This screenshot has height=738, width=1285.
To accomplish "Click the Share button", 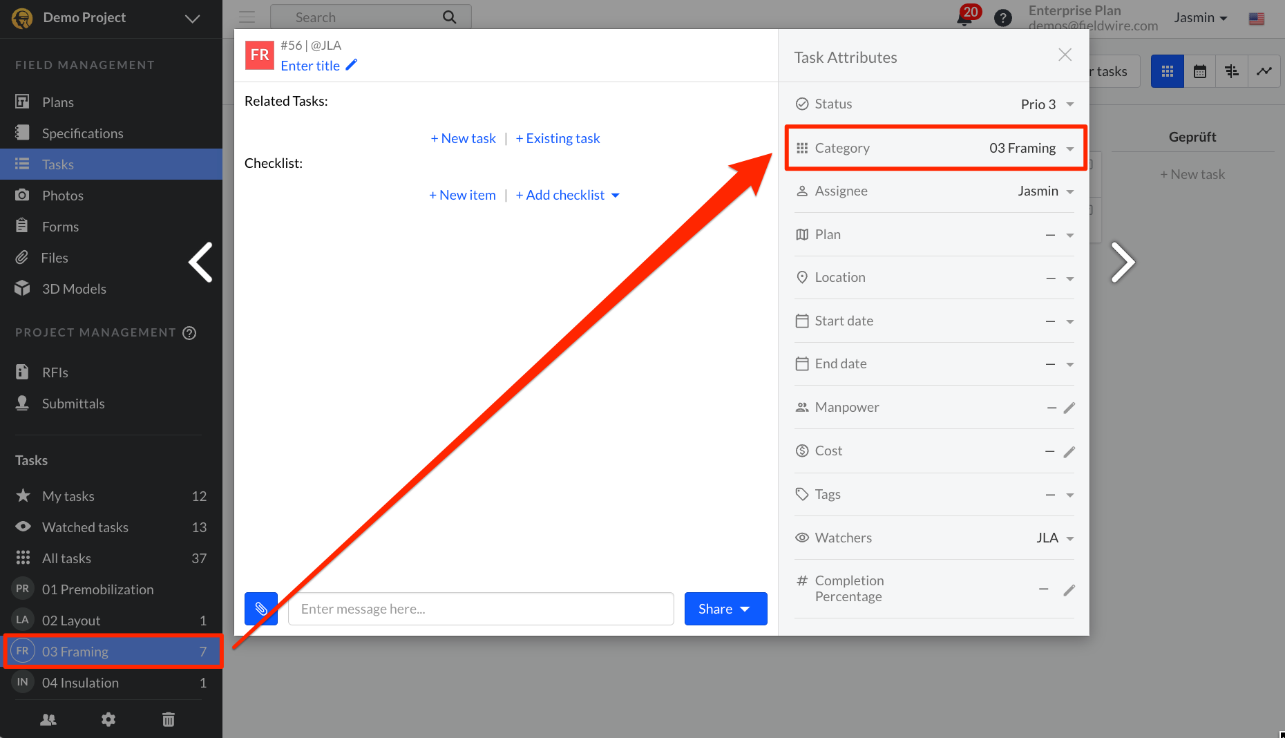I will [725, 609].
